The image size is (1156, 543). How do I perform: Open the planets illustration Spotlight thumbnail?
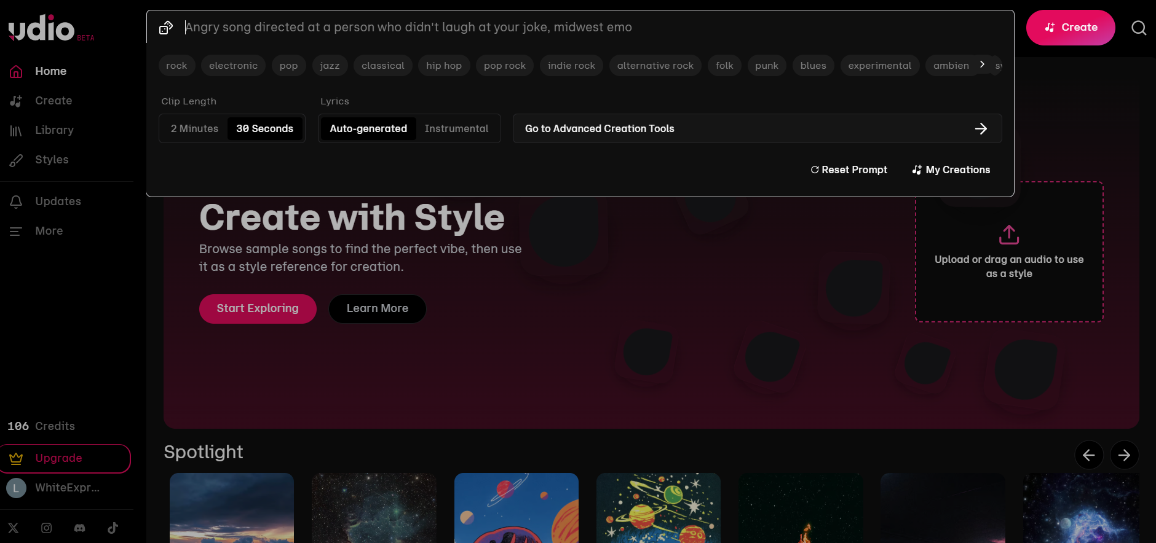tap(517, 508)
